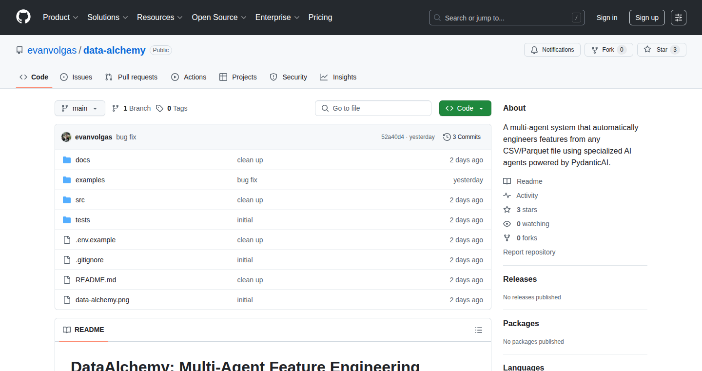Screen dimensions: 702x371
Task: Open the evanvolgas owner profile link
Action: pyautogui.click(x=52, y=50)
